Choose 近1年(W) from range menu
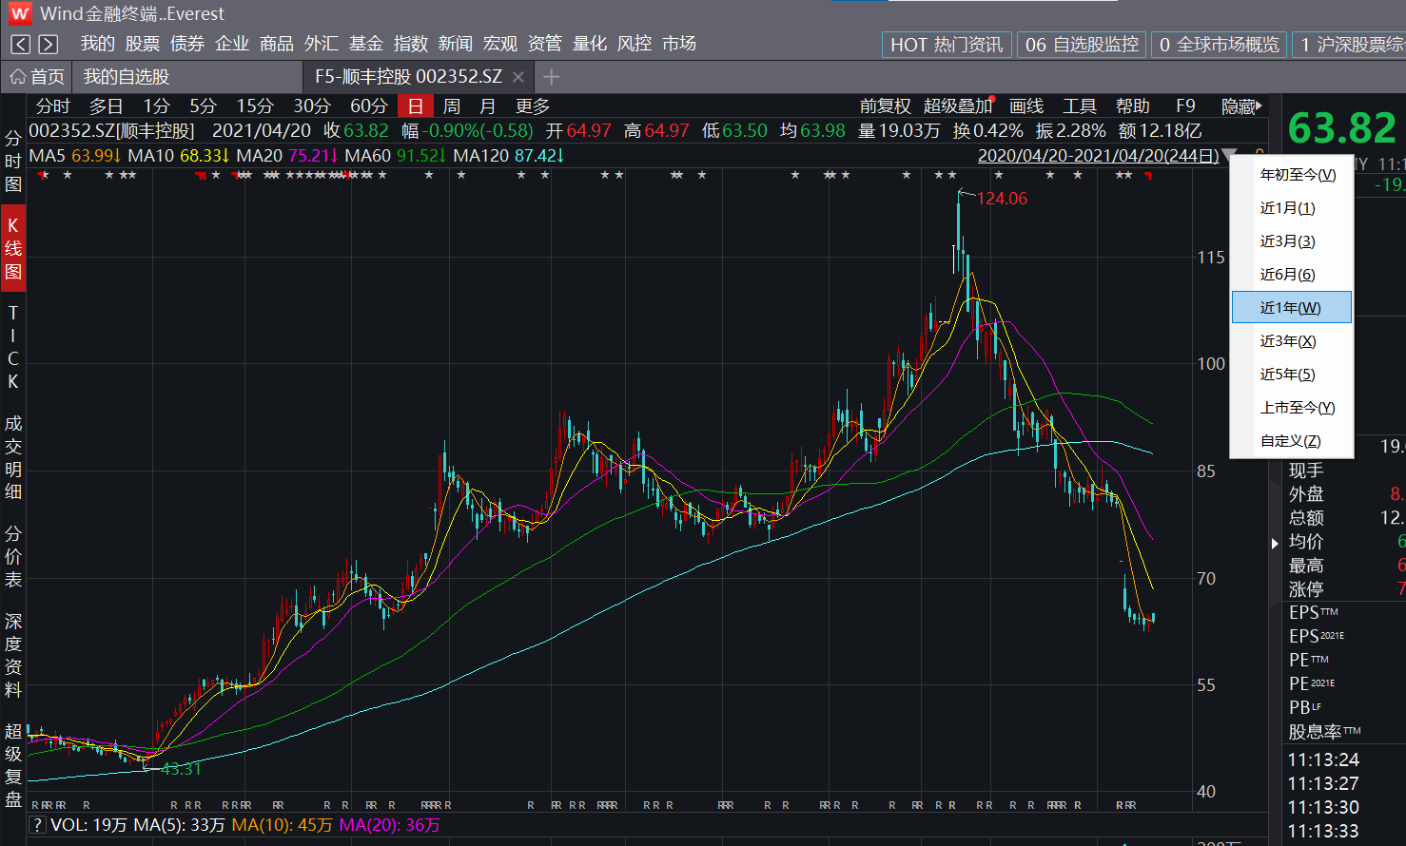 (1291, 307)
